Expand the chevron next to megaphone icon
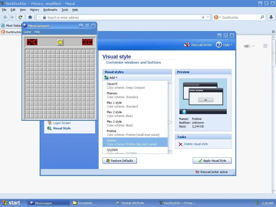The width and height of the screenshot is (276, 207). pos(253,46)
